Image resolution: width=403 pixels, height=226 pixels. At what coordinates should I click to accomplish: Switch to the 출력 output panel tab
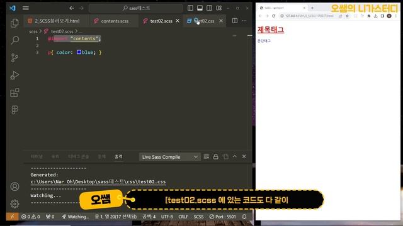click(118, 156)
